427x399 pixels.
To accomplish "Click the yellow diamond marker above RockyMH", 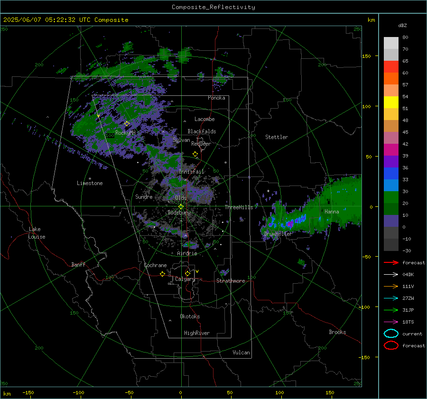I will (127, 124).
